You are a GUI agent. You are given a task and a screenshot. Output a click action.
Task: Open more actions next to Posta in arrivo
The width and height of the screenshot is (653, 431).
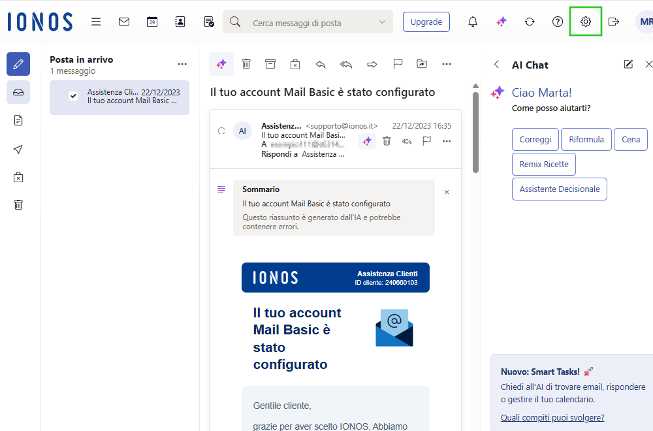pyautogui.click(x=182, y=63)
